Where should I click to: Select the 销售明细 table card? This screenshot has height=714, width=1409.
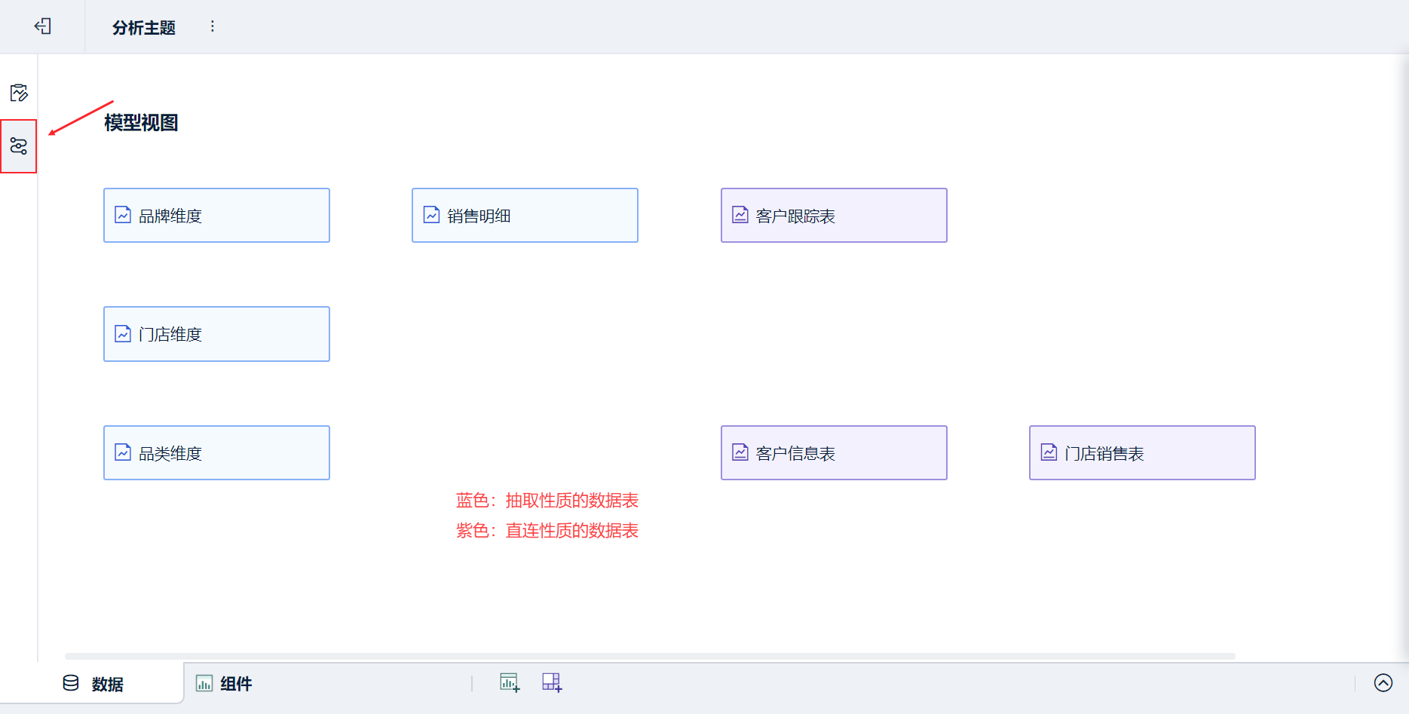[525, 215]
